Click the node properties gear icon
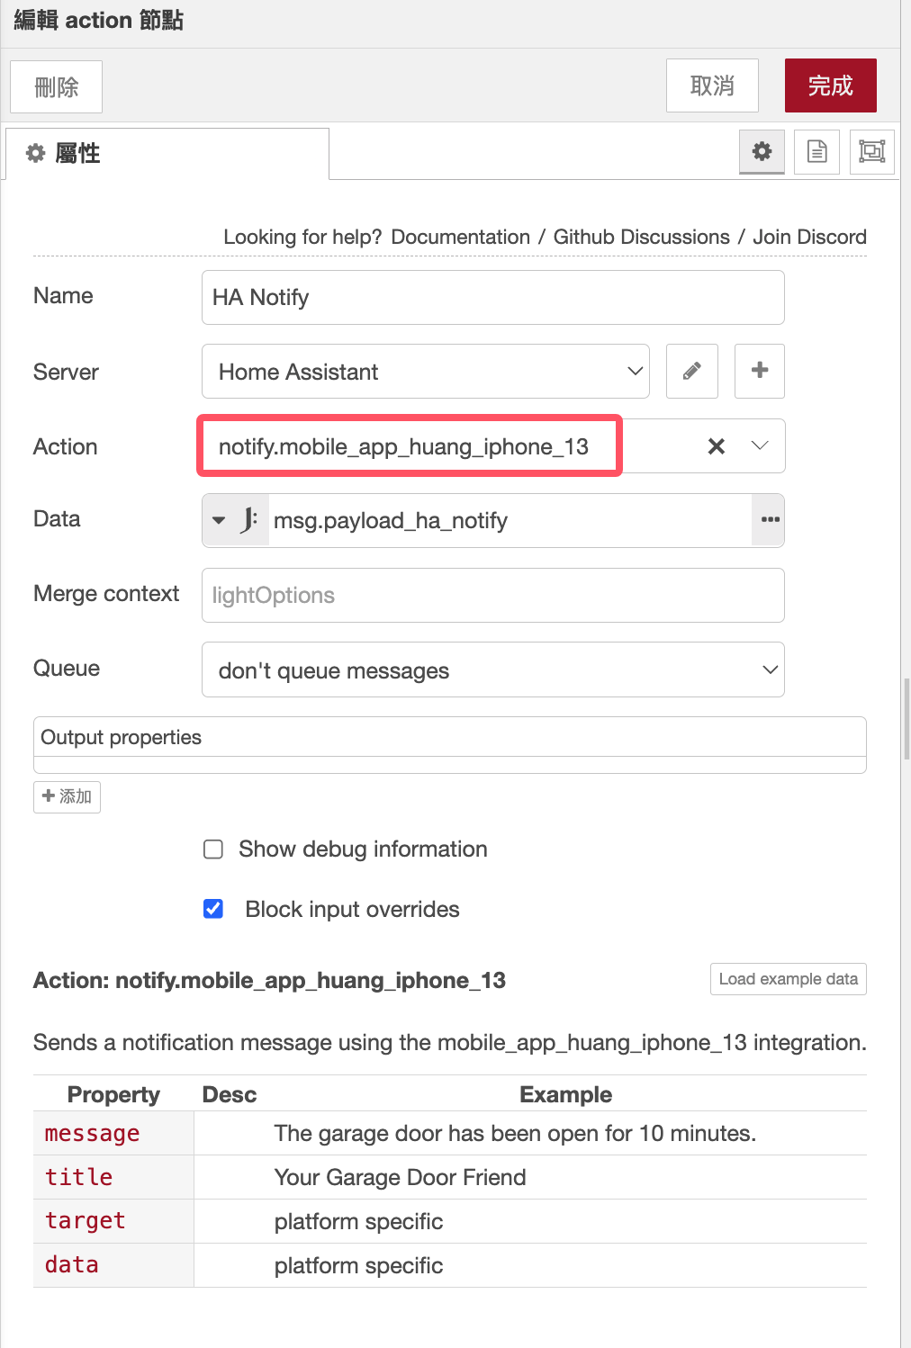 click(762, 151)
